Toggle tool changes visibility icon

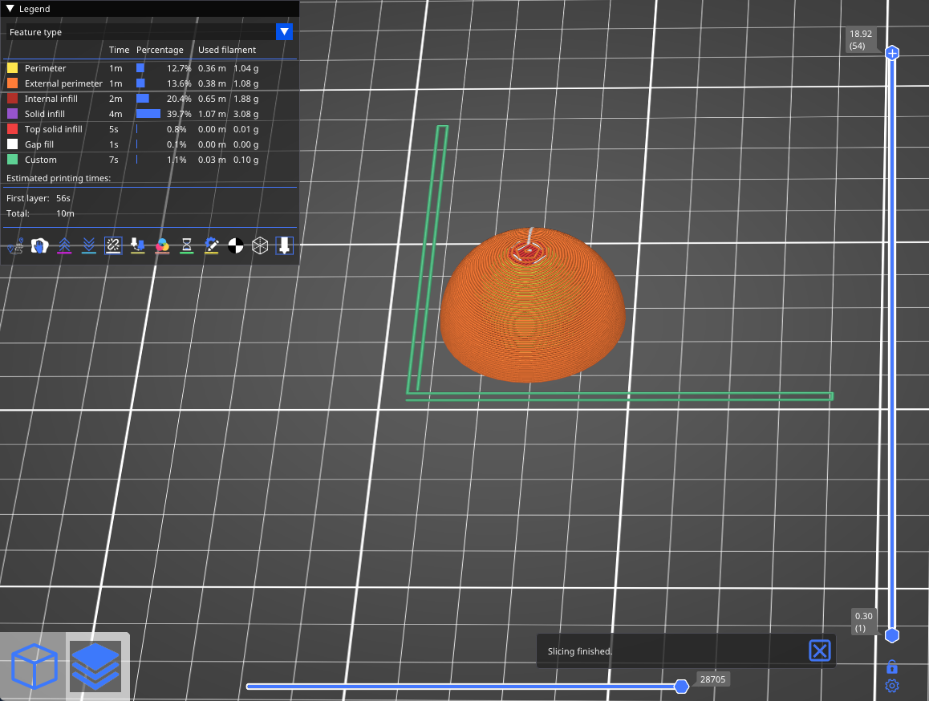[138, 246]
